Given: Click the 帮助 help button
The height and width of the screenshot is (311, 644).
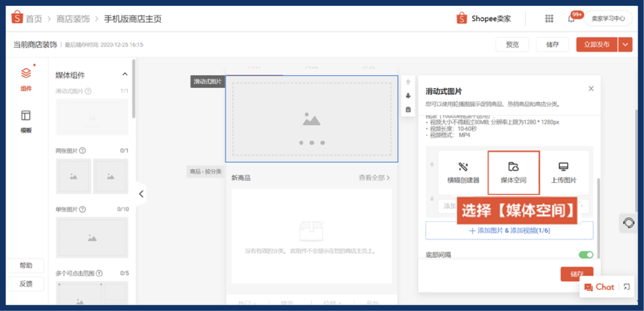Looking at the screenshot, I should coord(26,266).
